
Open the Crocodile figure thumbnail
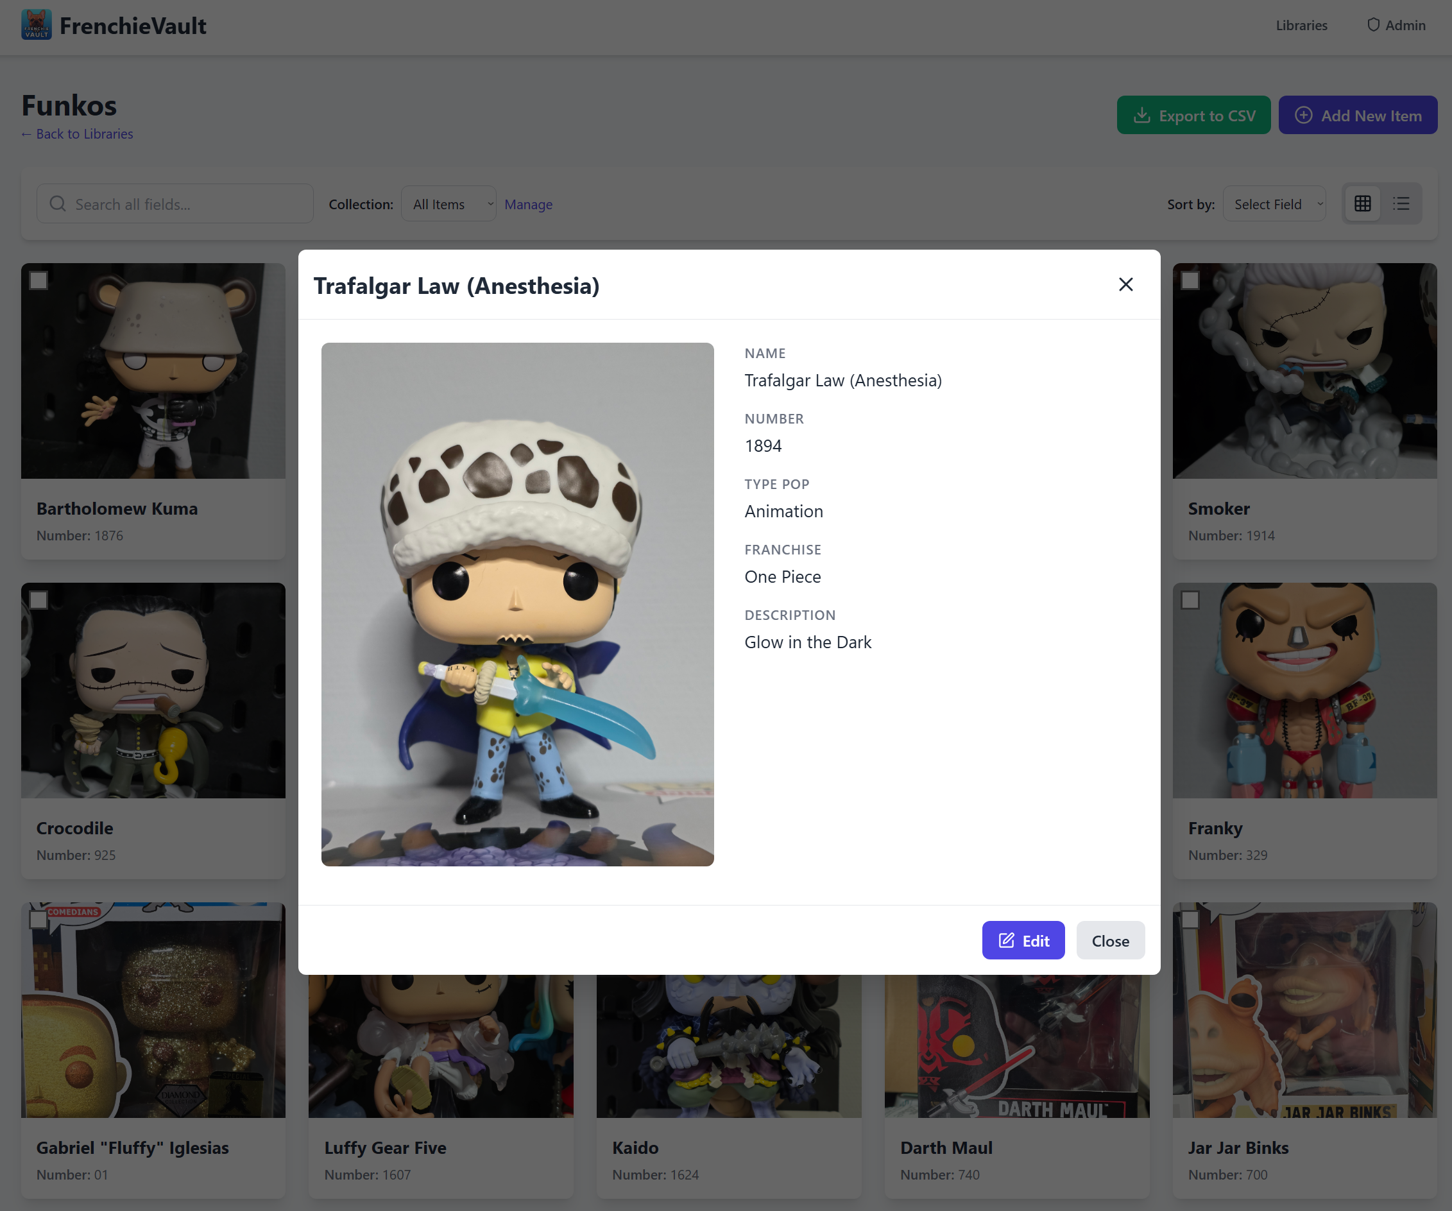click(x=153, y=691)
